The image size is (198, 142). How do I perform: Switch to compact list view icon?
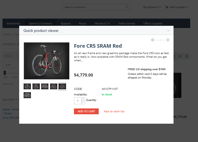[187, 56]
